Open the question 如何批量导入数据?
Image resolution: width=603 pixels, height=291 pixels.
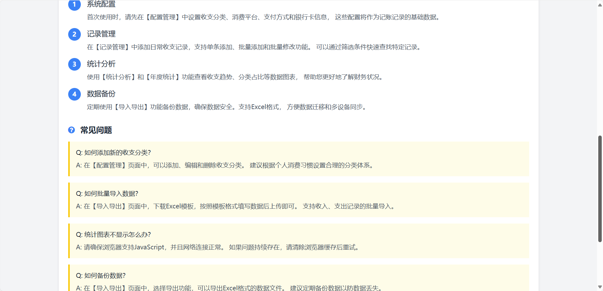(x=107, y=194)
